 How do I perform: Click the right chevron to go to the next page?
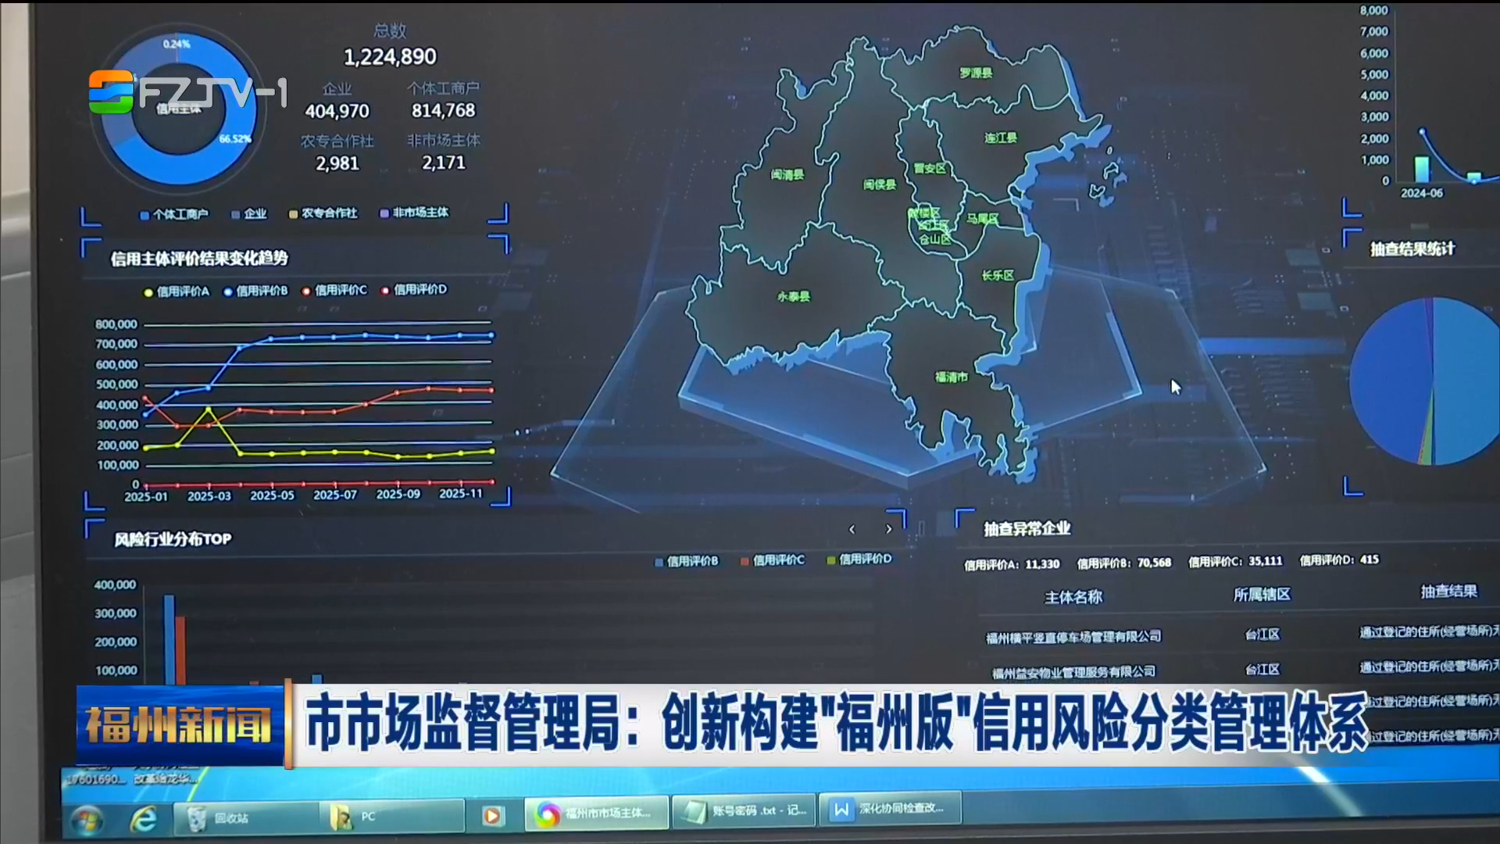pos(888,529)
